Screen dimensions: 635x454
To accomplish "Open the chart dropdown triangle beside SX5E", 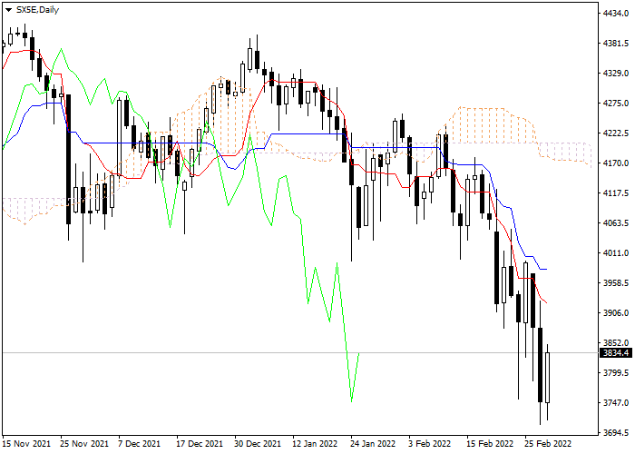I will [x=8, y=10].
